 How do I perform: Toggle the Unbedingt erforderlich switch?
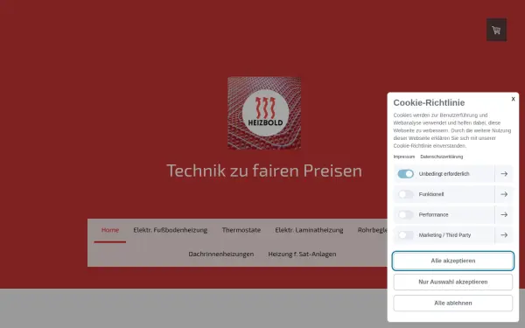click(x=405, y=174)
